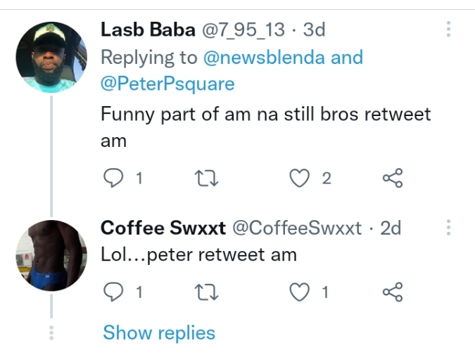Screen dimensions: 475x355
Task: Open more options on Coffee Swxxt's tweet
Action: (x=448, y=227)
